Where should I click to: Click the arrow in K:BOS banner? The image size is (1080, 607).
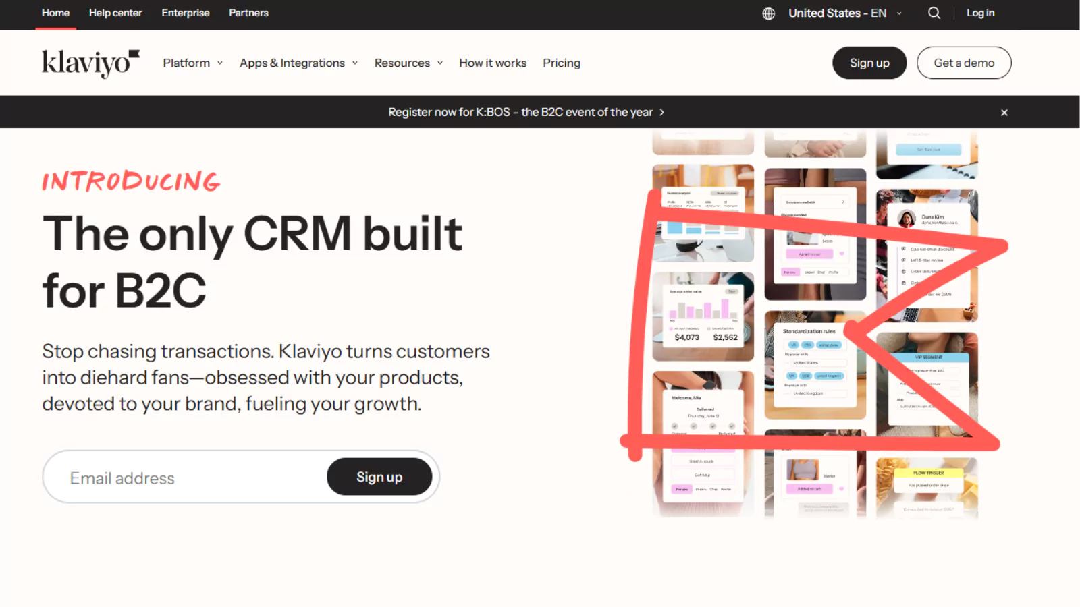(x=662, y=113)
